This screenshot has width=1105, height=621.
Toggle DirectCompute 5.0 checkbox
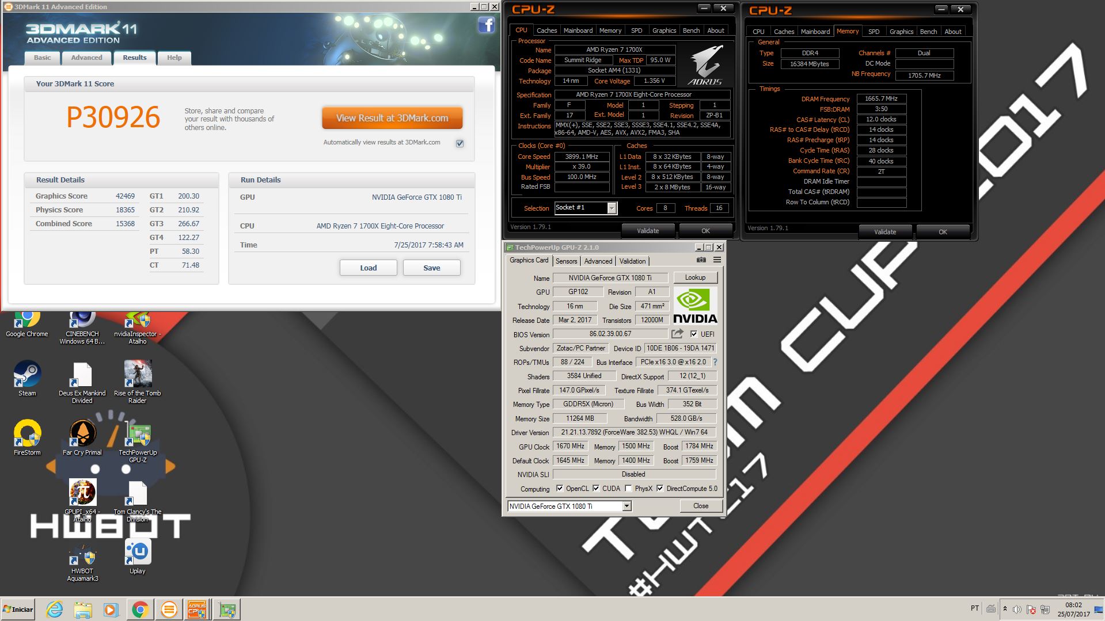660,488
